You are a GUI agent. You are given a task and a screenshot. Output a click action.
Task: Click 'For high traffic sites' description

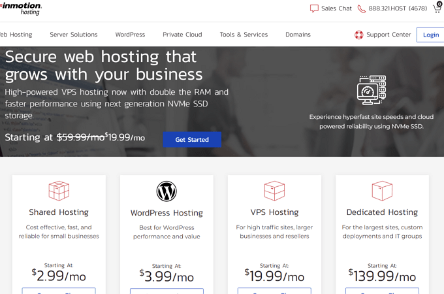coord(274,232)
